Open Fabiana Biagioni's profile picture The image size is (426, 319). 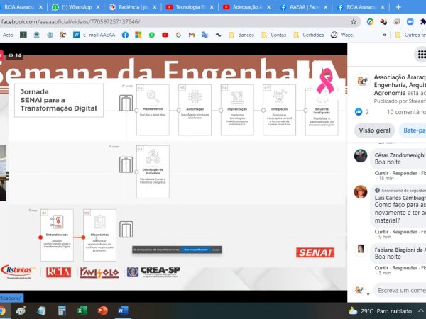pos(361,249)
